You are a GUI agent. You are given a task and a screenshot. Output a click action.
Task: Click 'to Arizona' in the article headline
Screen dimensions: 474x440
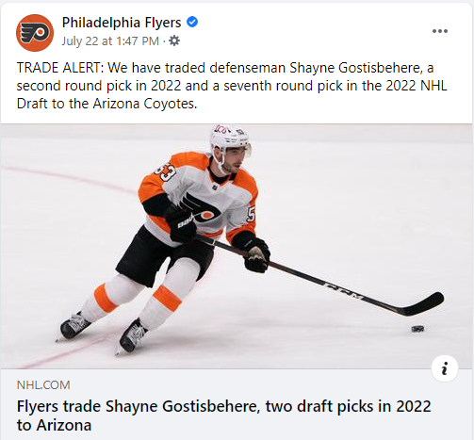point(54,426)
